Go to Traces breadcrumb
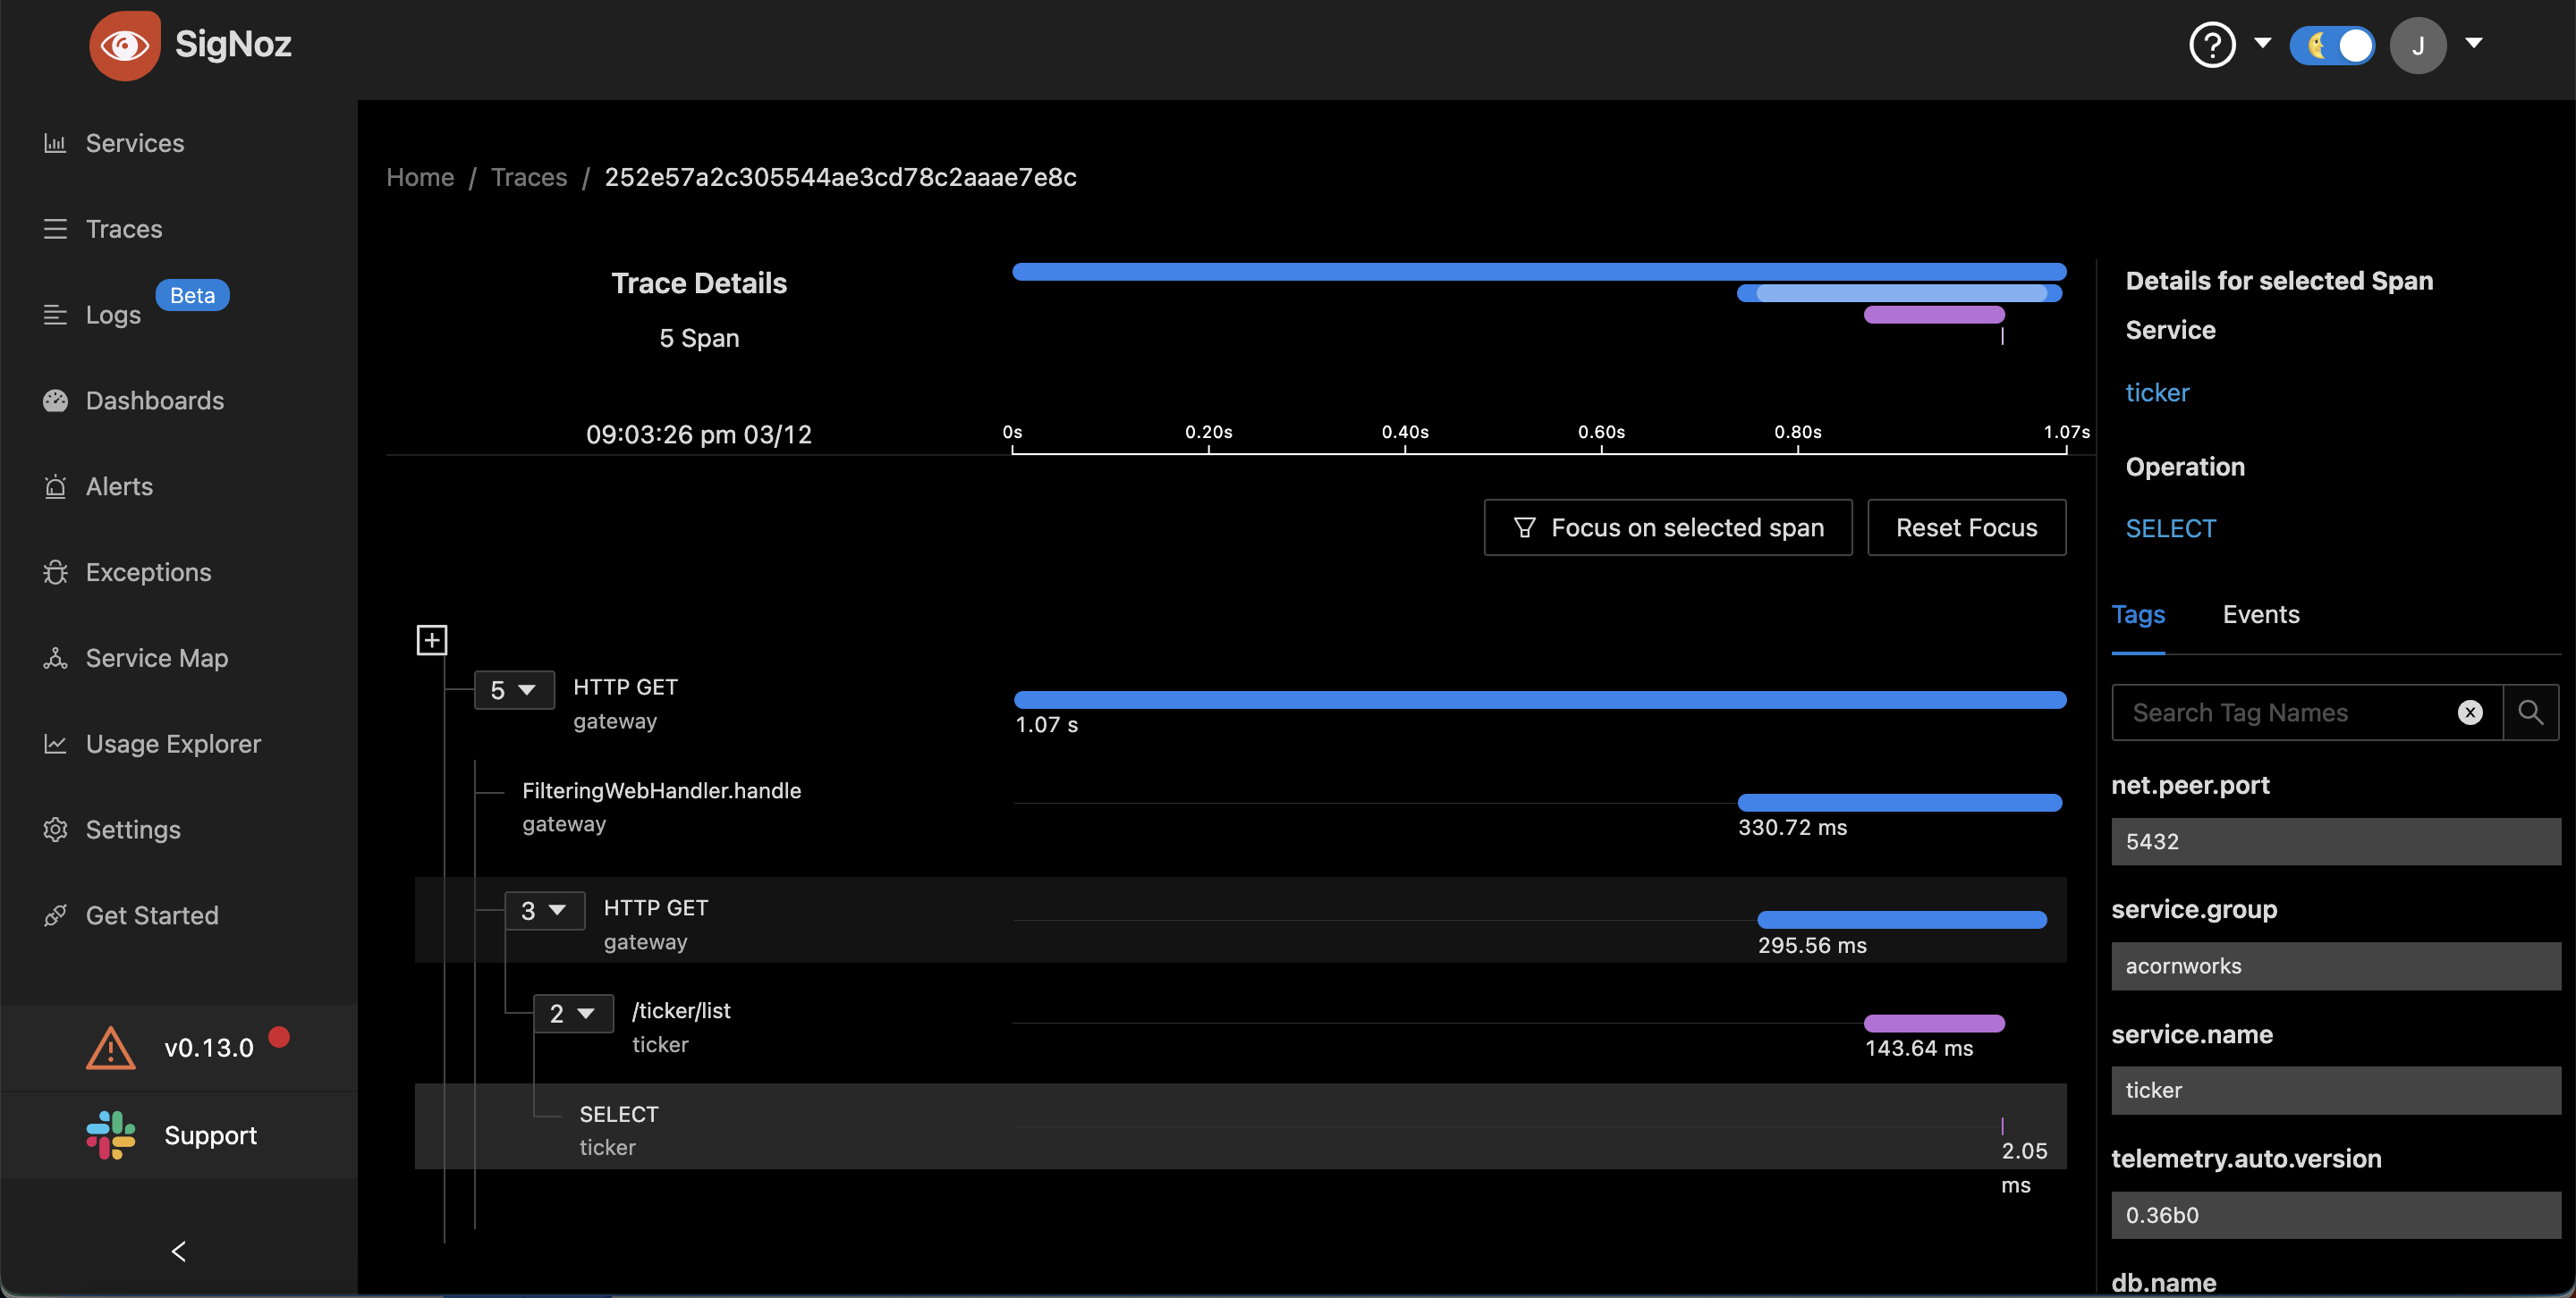The height and width of the screenshot is (1298, 2576). (x=529, y=177)
